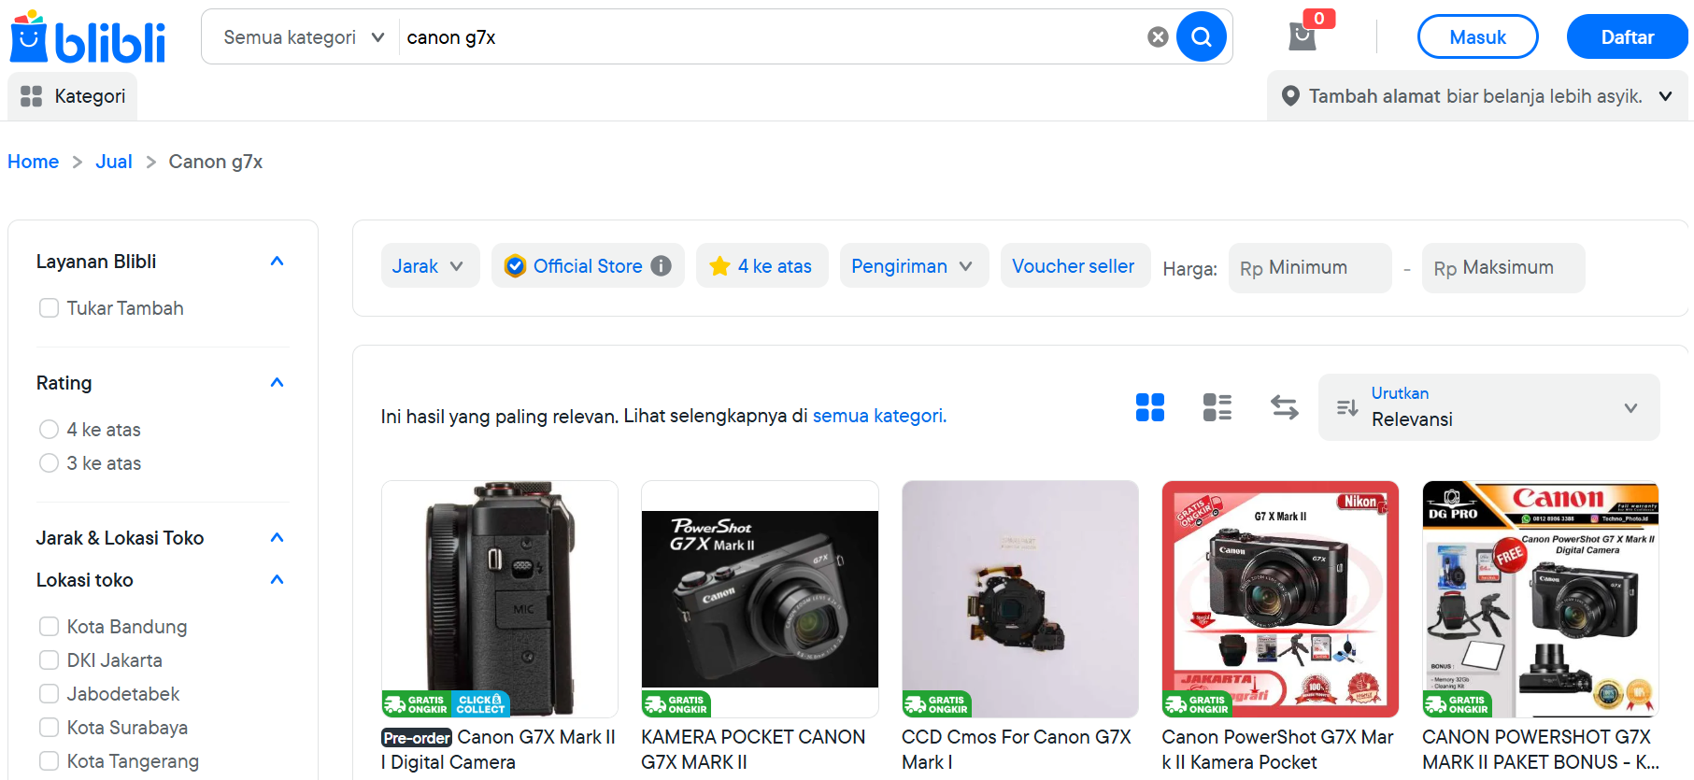Open the shopping cart icon
This screenshot has height=780, width=1694.
coord(1302,36)
